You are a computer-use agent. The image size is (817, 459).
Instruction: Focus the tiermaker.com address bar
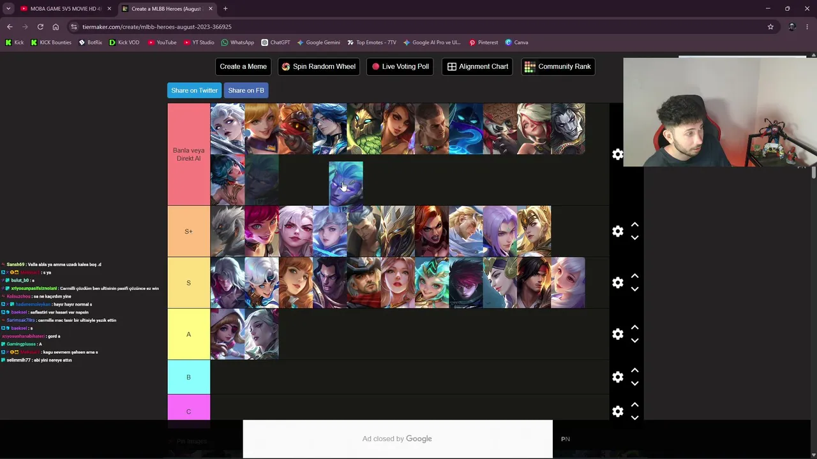421,27
